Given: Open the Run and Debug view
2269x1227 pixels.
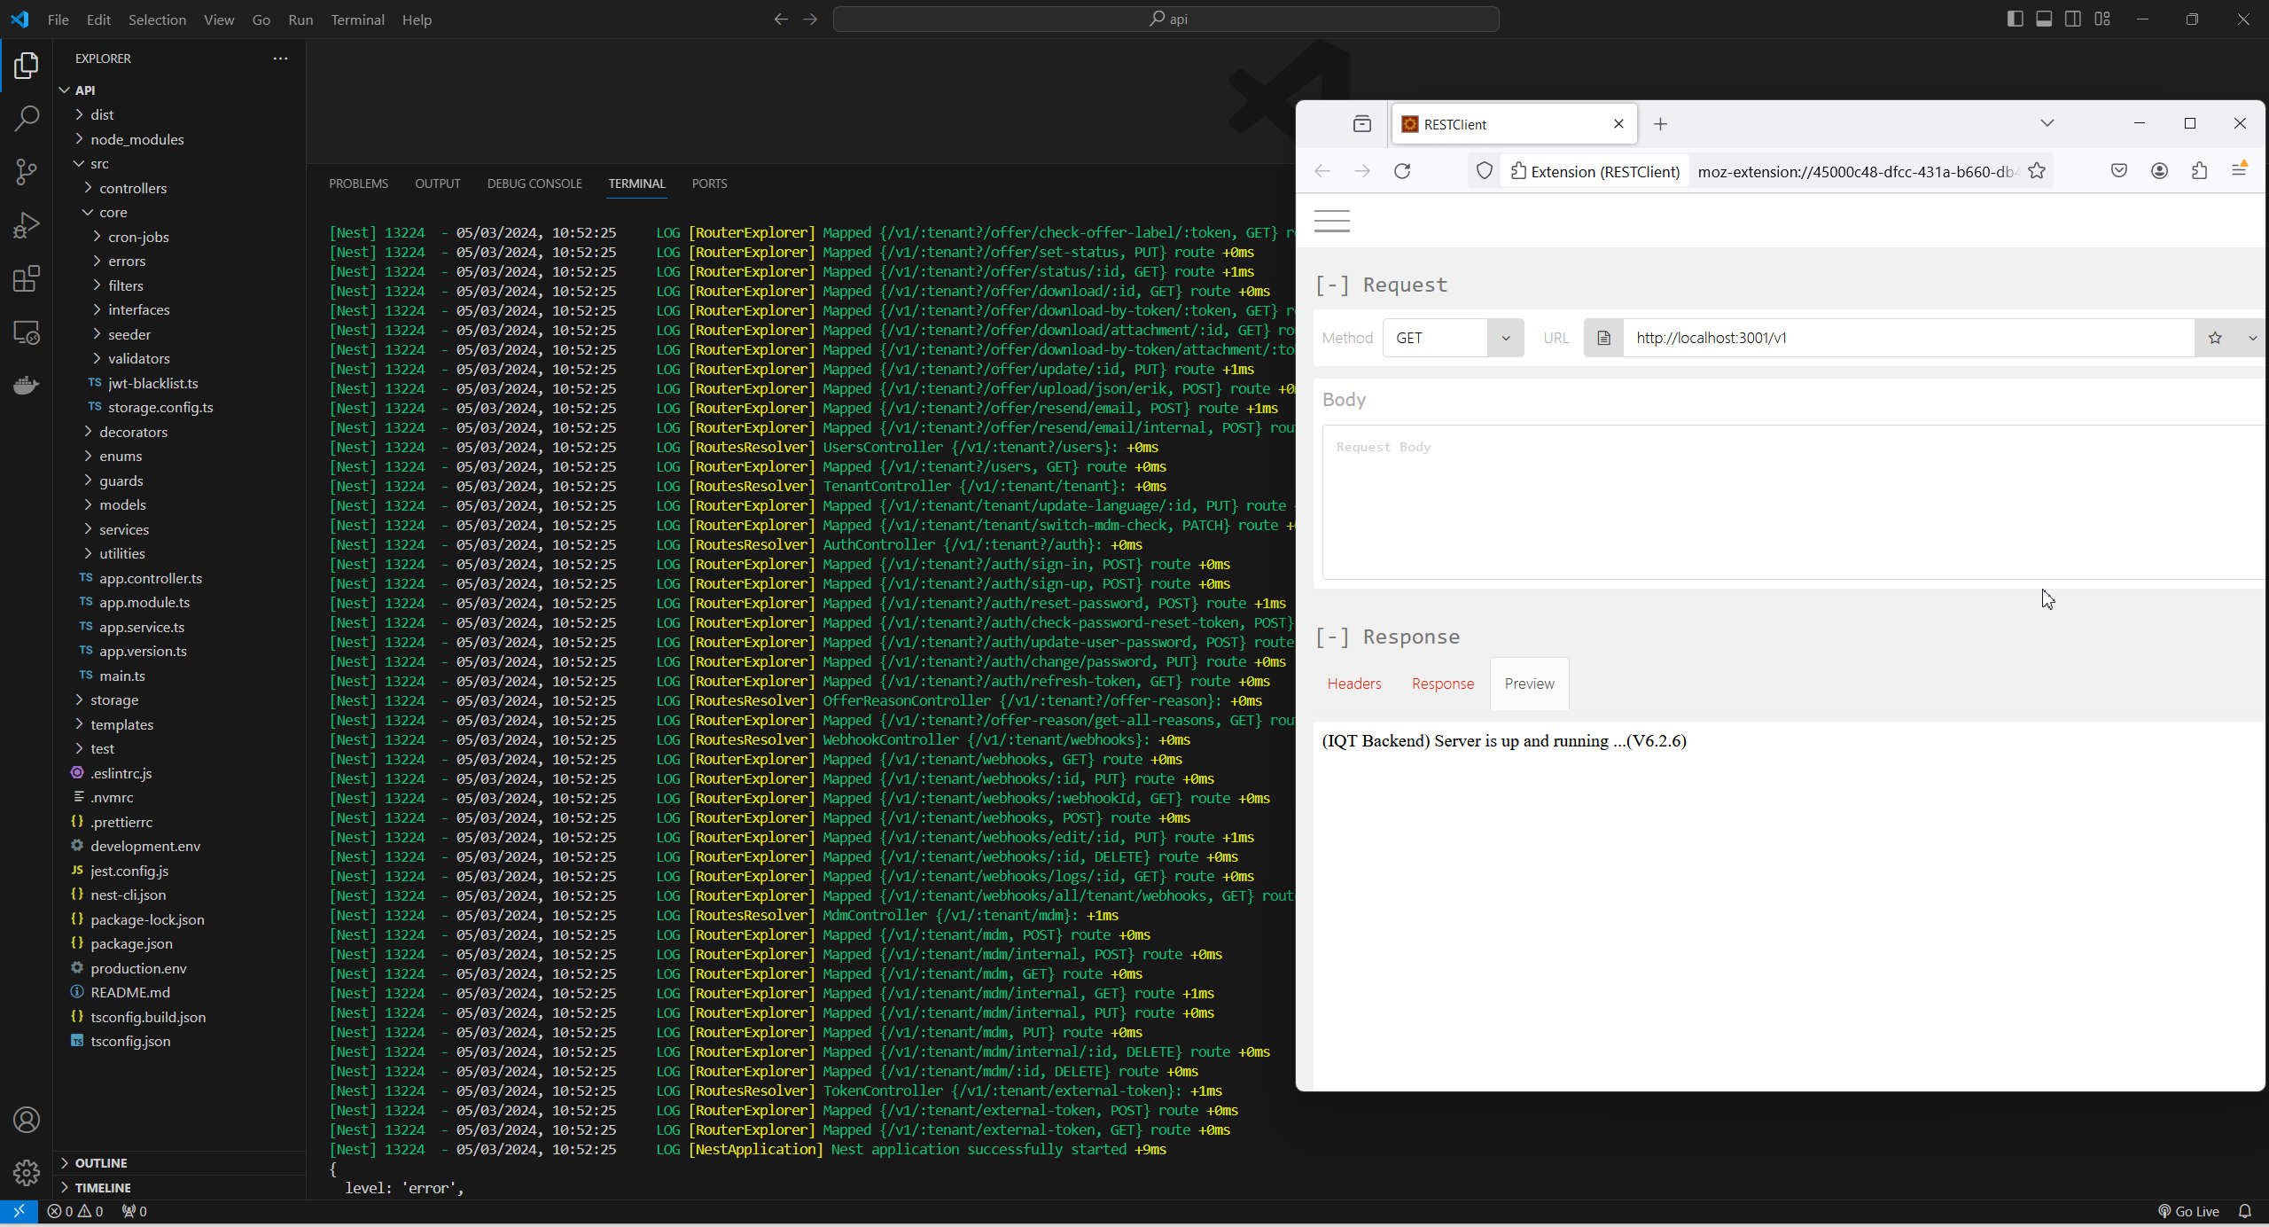Looking at the screenshot, I should point(27,225).
